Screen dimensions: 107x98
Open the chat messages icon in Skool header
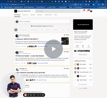(x=83, y=11)
